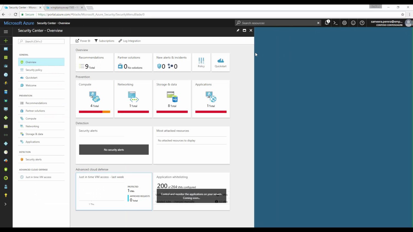The image size is (413, 232).
Task: Open the Azure hamburger menu
Action: point(6,32)
